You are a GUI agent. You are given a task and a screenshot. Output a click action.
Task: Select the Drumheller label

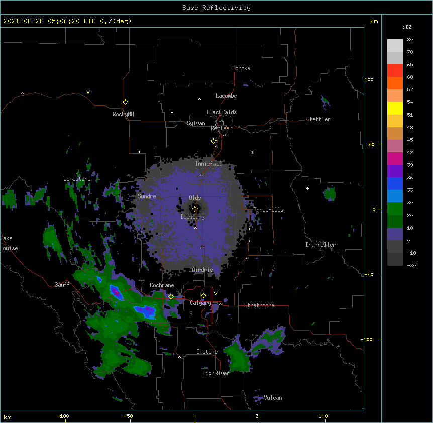click(320, 245)
